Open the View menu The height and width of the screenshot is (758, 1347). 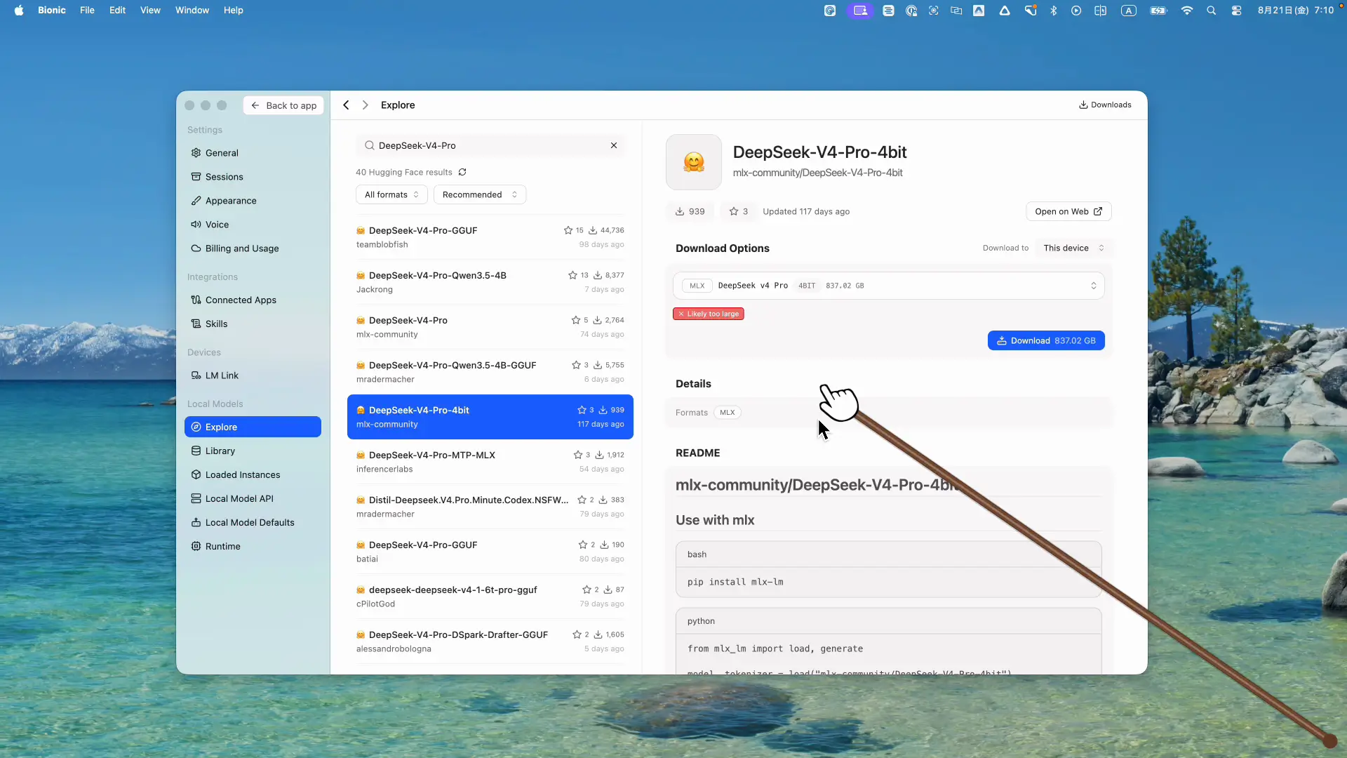(150, 11)
